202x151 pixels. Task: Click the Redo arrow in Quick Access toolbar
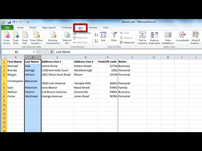click(x=21, y=22)
